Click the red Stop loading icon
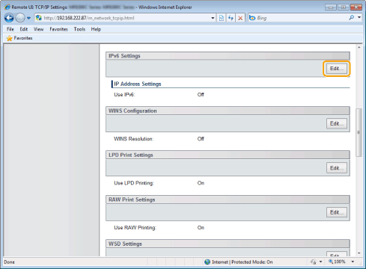Image resolution: width=366 pixels, height=269 pixels. click(240, 18)
